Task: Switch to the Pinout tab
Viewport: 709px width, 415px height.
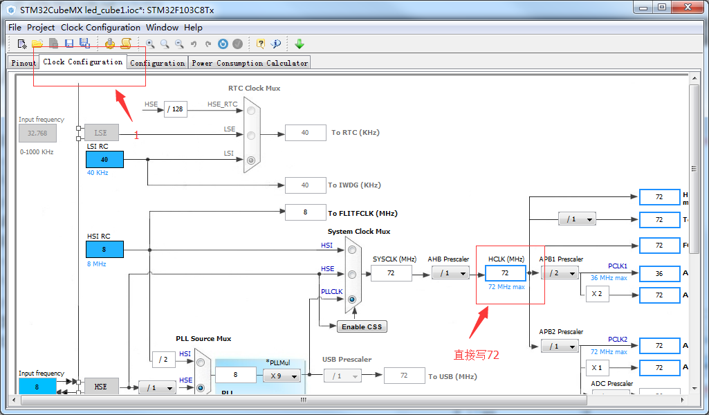Action: (x=24, y=63)
